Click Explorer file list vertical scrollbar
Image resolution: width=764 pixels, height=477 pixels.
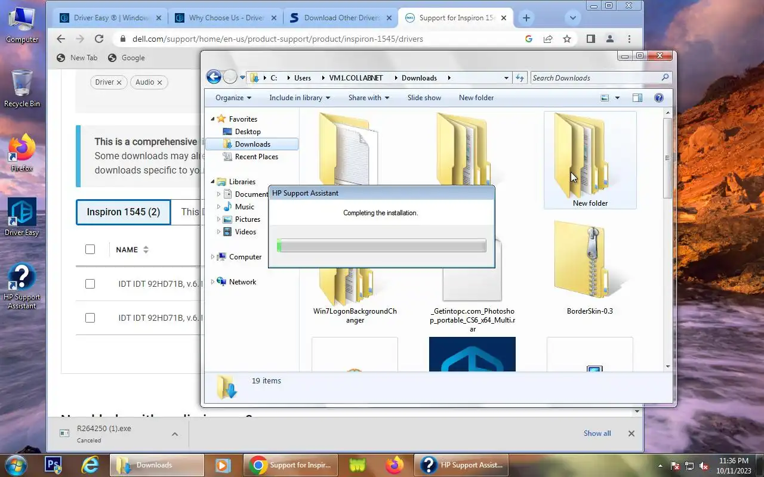point(668,238)
